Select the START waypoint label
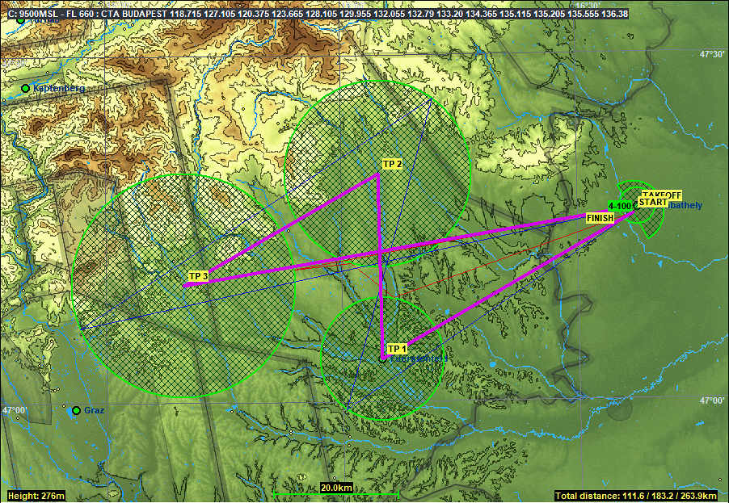 click(x=652, y=202)
